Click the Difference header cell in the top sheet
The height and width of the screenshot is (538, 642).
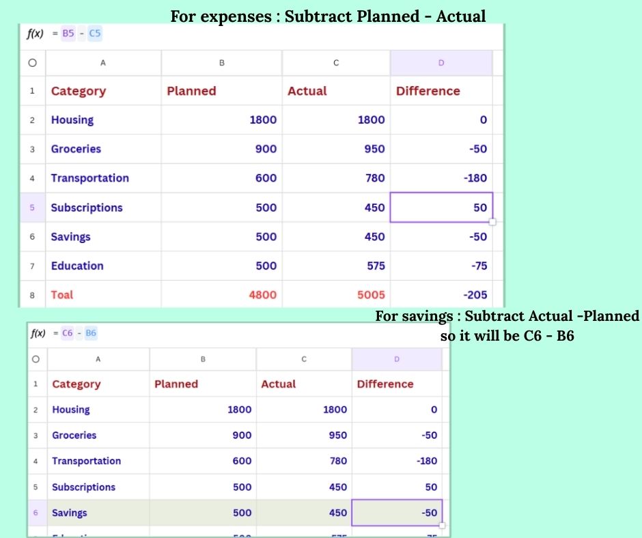coord(441,91)
